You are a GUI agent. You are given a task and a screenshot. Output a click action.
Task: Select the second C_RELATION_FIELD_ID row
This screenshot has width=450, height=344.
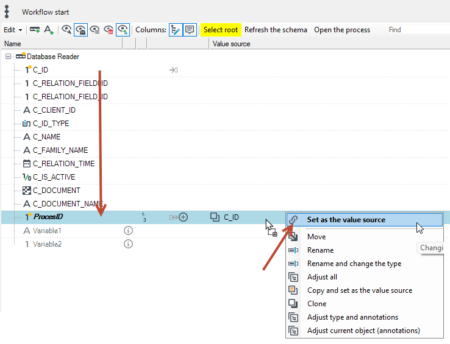pyautogui.click(x=70, y=97)
